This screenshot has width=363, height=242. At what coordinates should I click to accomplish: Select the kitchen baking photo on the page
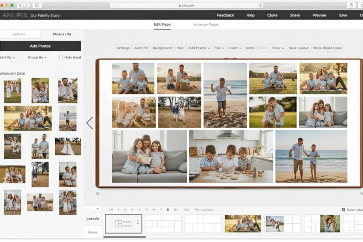click(231, 156)
